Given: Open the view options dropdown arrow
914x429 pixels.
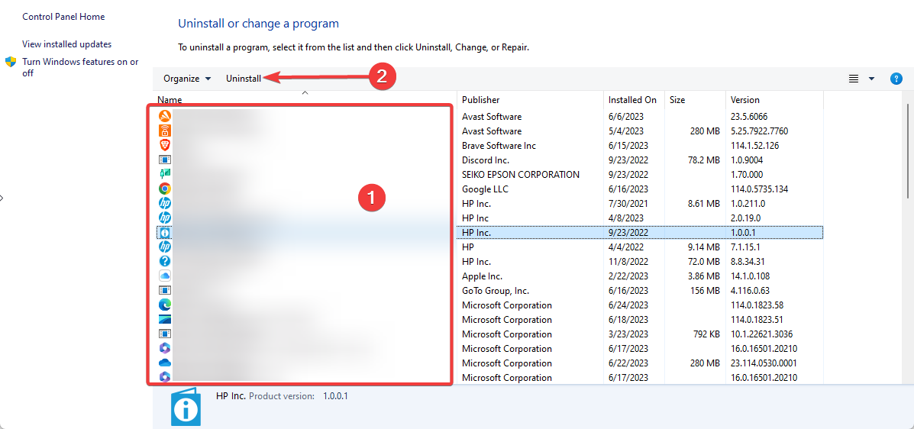Looking at the screenshot, I should [871, 79].
